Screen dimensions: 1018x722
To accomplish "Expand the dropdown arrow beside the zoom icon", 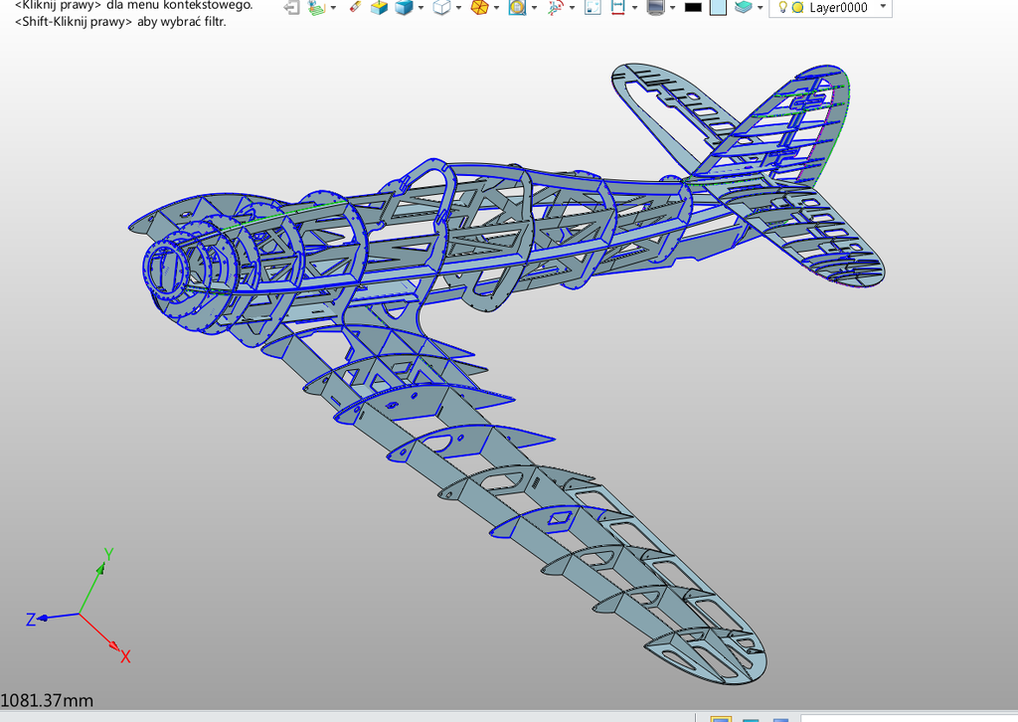I will tap(535, 8).
